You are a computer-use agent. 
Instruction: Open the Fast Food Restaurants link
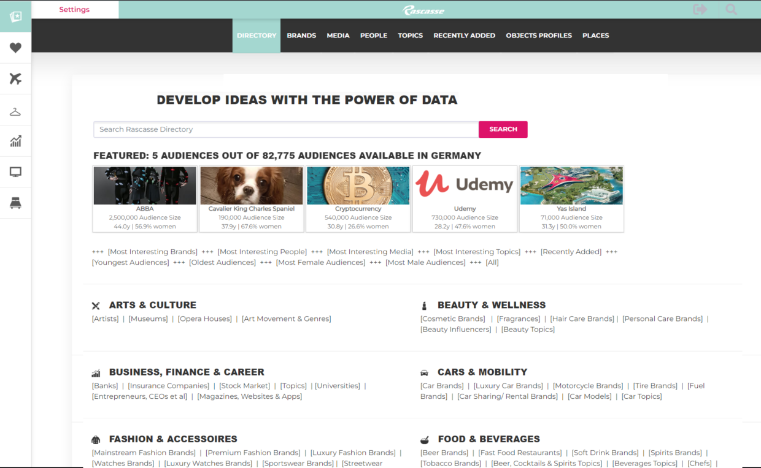pos(520,453)
